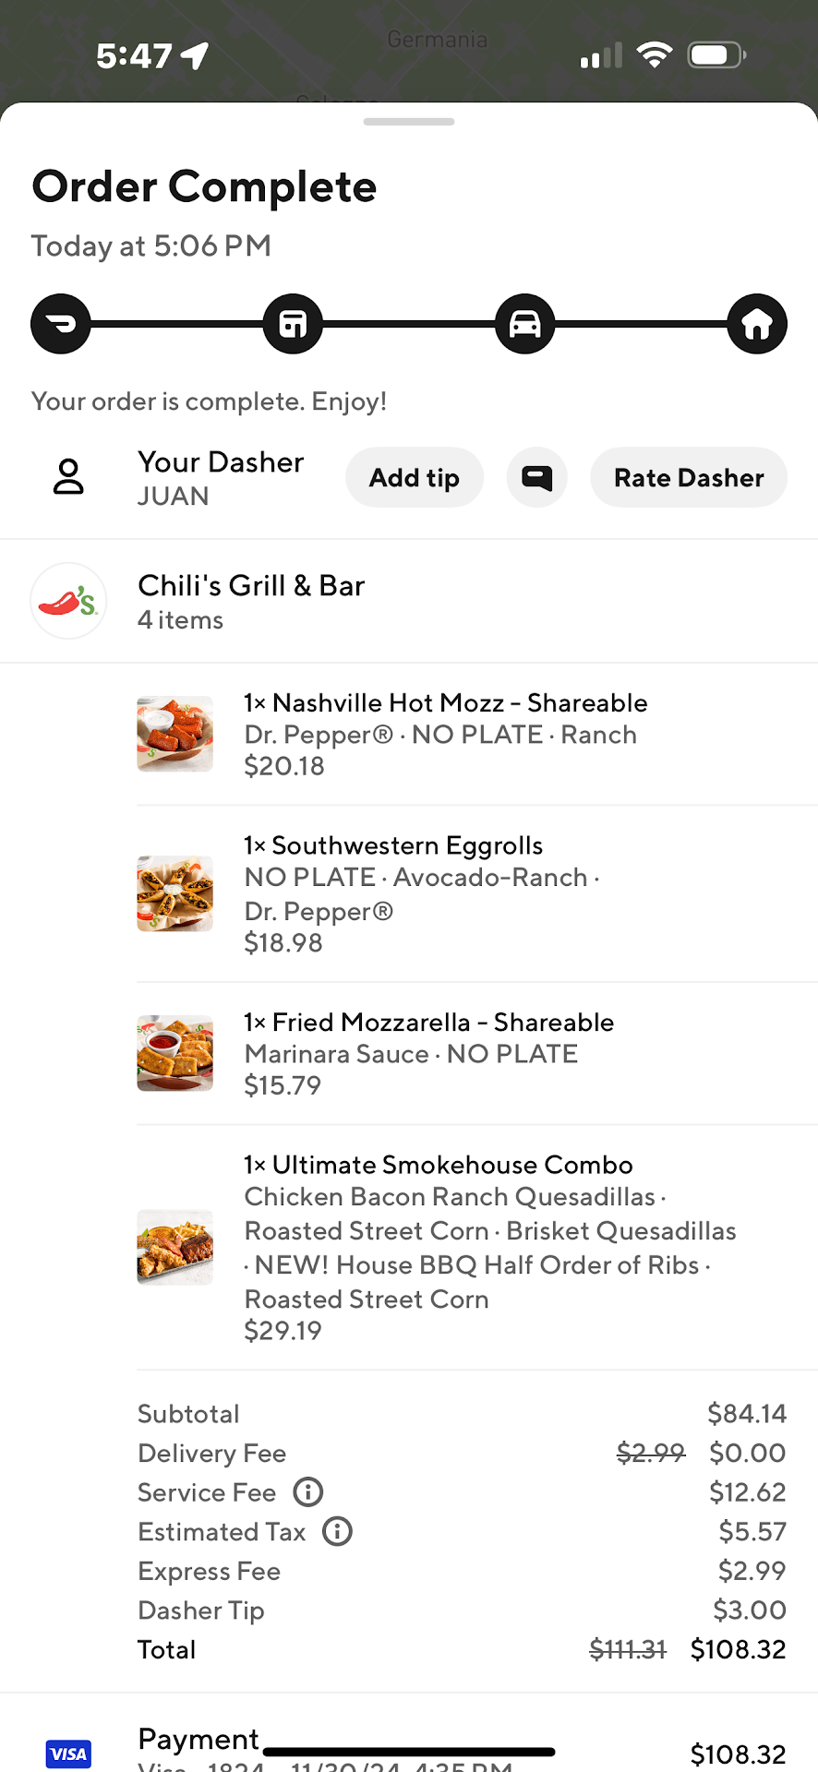The height and width of the screenshot is (1772, 818).
Task: Tap the Visa card icon
Action: [68, 1754]
